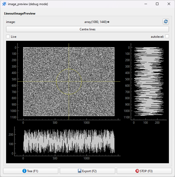Toggle the autolevel checkbox
The height and width of the screenshot is (177, 175).
tap(167, 36)
